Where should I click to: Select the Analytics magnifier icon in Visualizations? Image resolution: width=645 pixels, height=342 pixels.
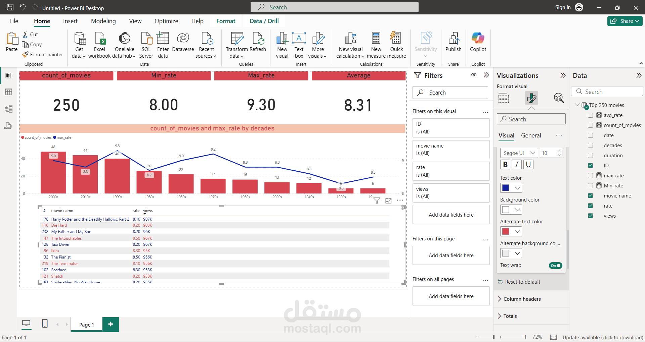559,98
